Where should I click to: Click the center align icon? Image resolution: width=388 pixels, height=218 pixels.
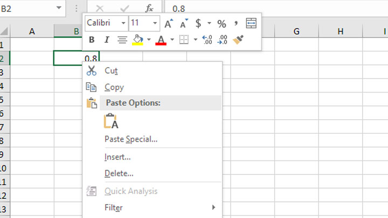(x=122, y=40)
